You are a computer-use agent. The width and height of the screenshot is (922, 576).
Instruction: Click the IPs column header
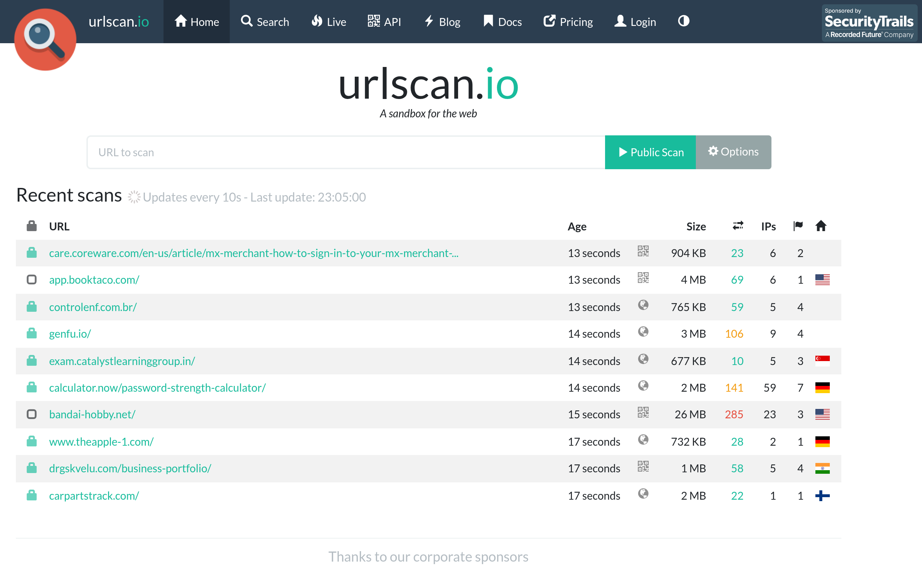click(768, 226)
